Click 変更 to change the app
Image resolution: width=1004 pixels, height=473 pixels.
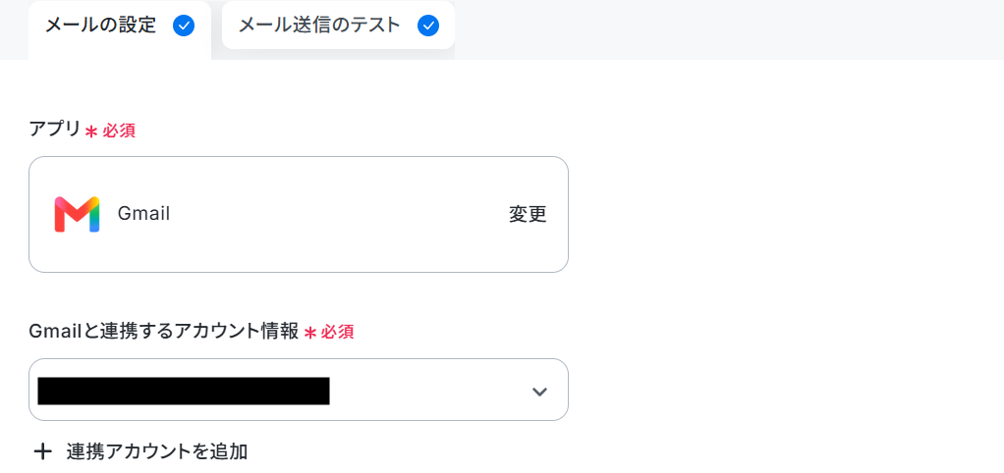529,215
